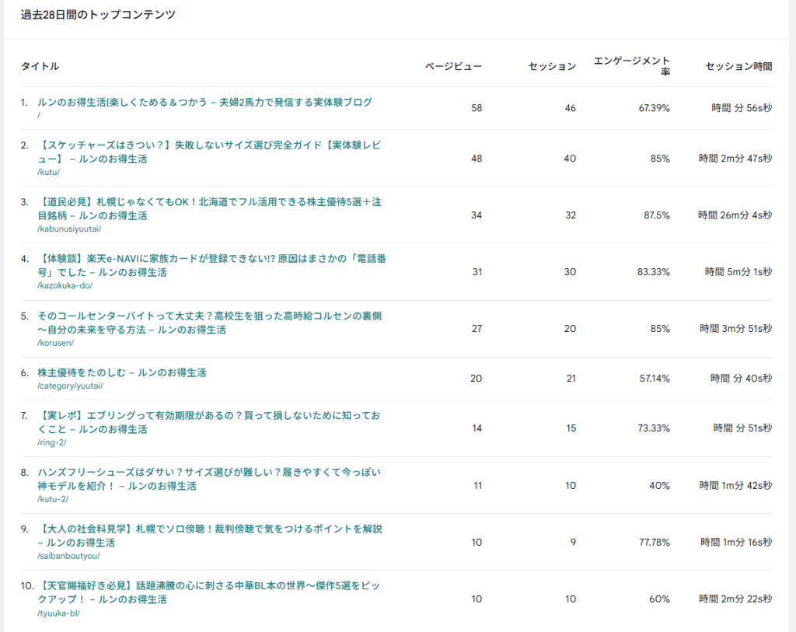This screenshot has height=632, width=796.
Task: Open the 株主優待をたのしむ category link
Action: (121, 373)
